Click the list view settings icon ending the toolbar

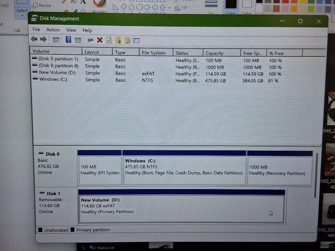pos(136,40)
